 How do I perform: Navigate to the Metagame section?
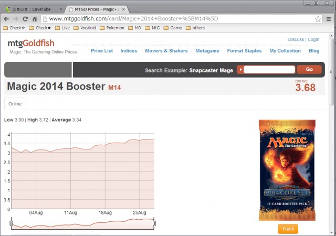(207, 51)
